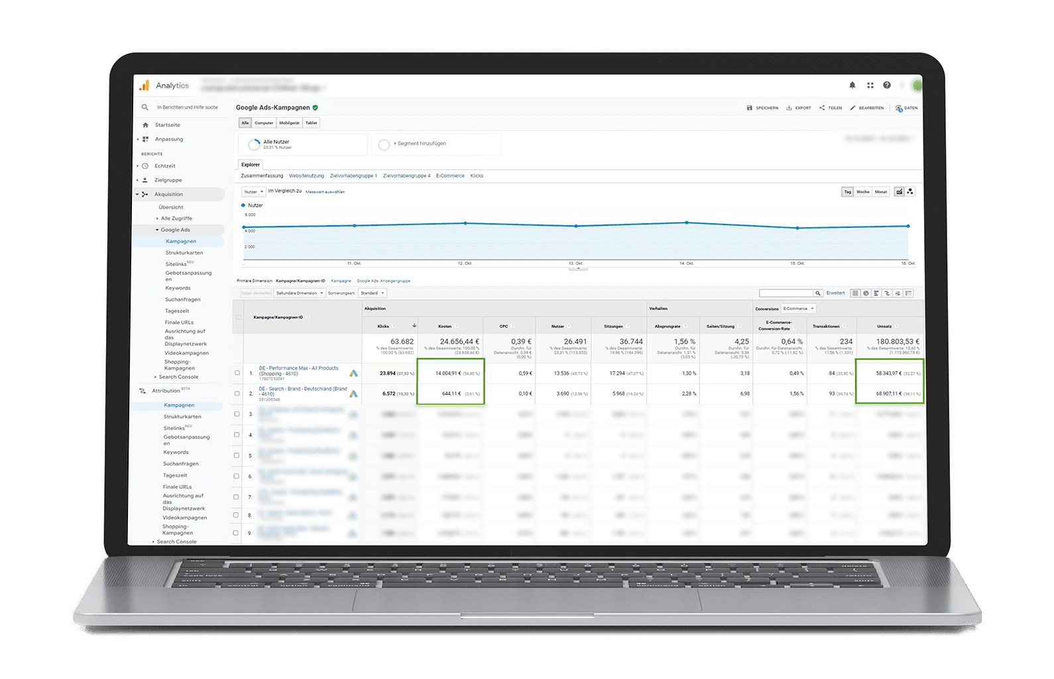Switch to the Tablet device tab
Image resolution: width=1054 pixels, height=679 pixels.
coord(312,123)
